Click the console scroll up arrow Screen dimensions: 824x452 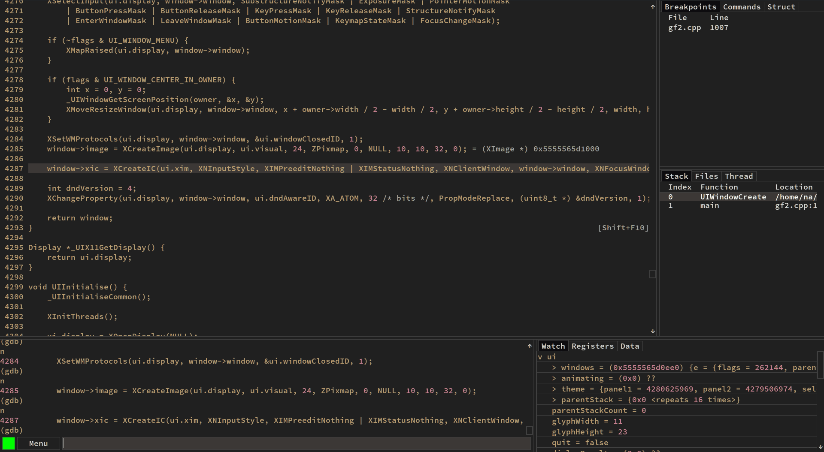click(x=530, y=346)
